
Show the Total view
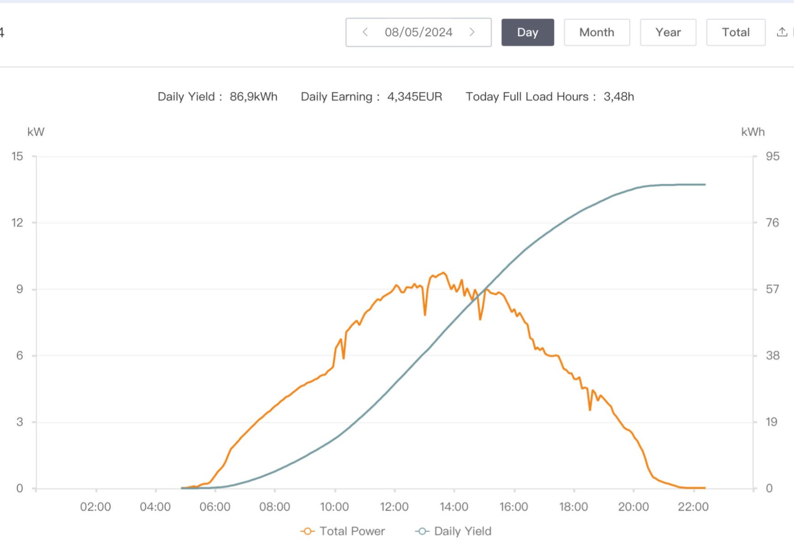click(x=736, y=32)
